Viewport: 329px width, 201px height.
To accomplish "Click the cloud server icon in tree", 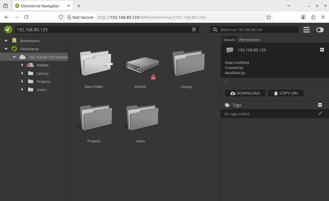I will [x=23, y=57].
